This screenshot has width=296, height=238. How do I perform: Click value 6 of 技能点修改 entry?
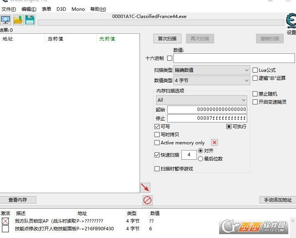(150, 229)
